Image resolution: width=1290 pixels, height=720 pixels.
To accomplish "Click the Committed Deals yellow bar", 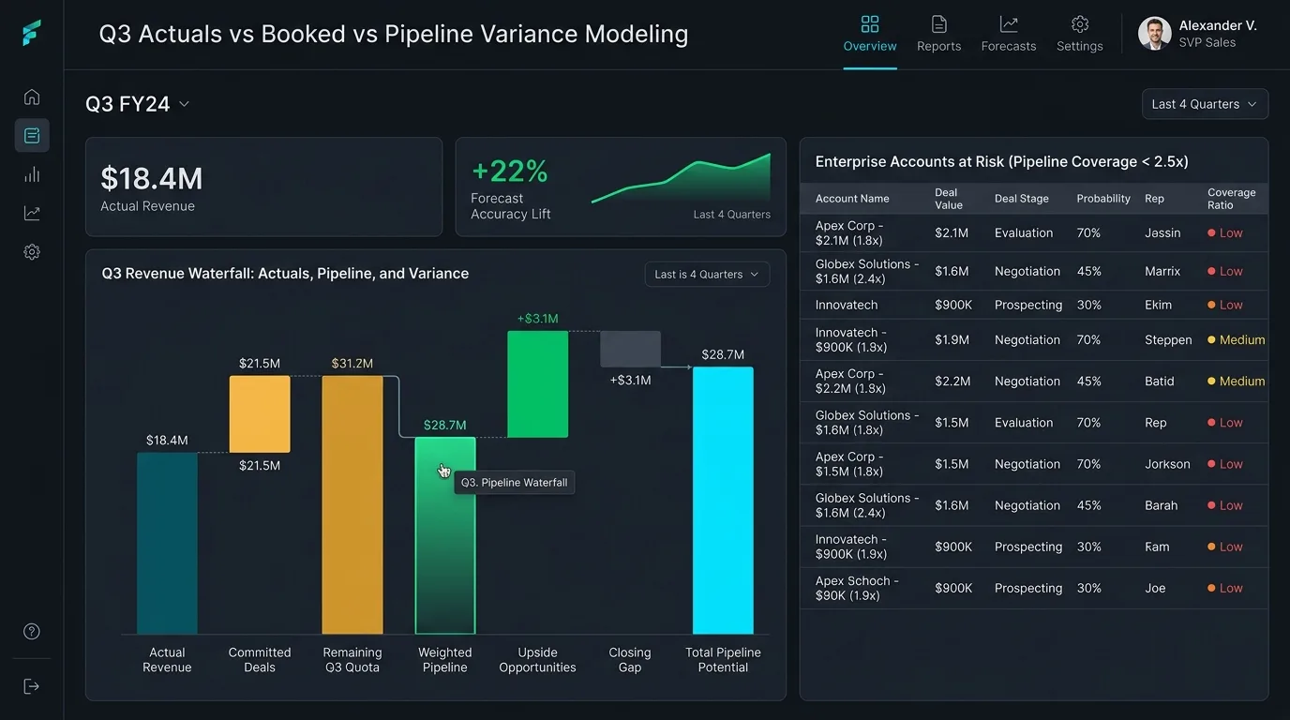I will click(x=260, y=414).
